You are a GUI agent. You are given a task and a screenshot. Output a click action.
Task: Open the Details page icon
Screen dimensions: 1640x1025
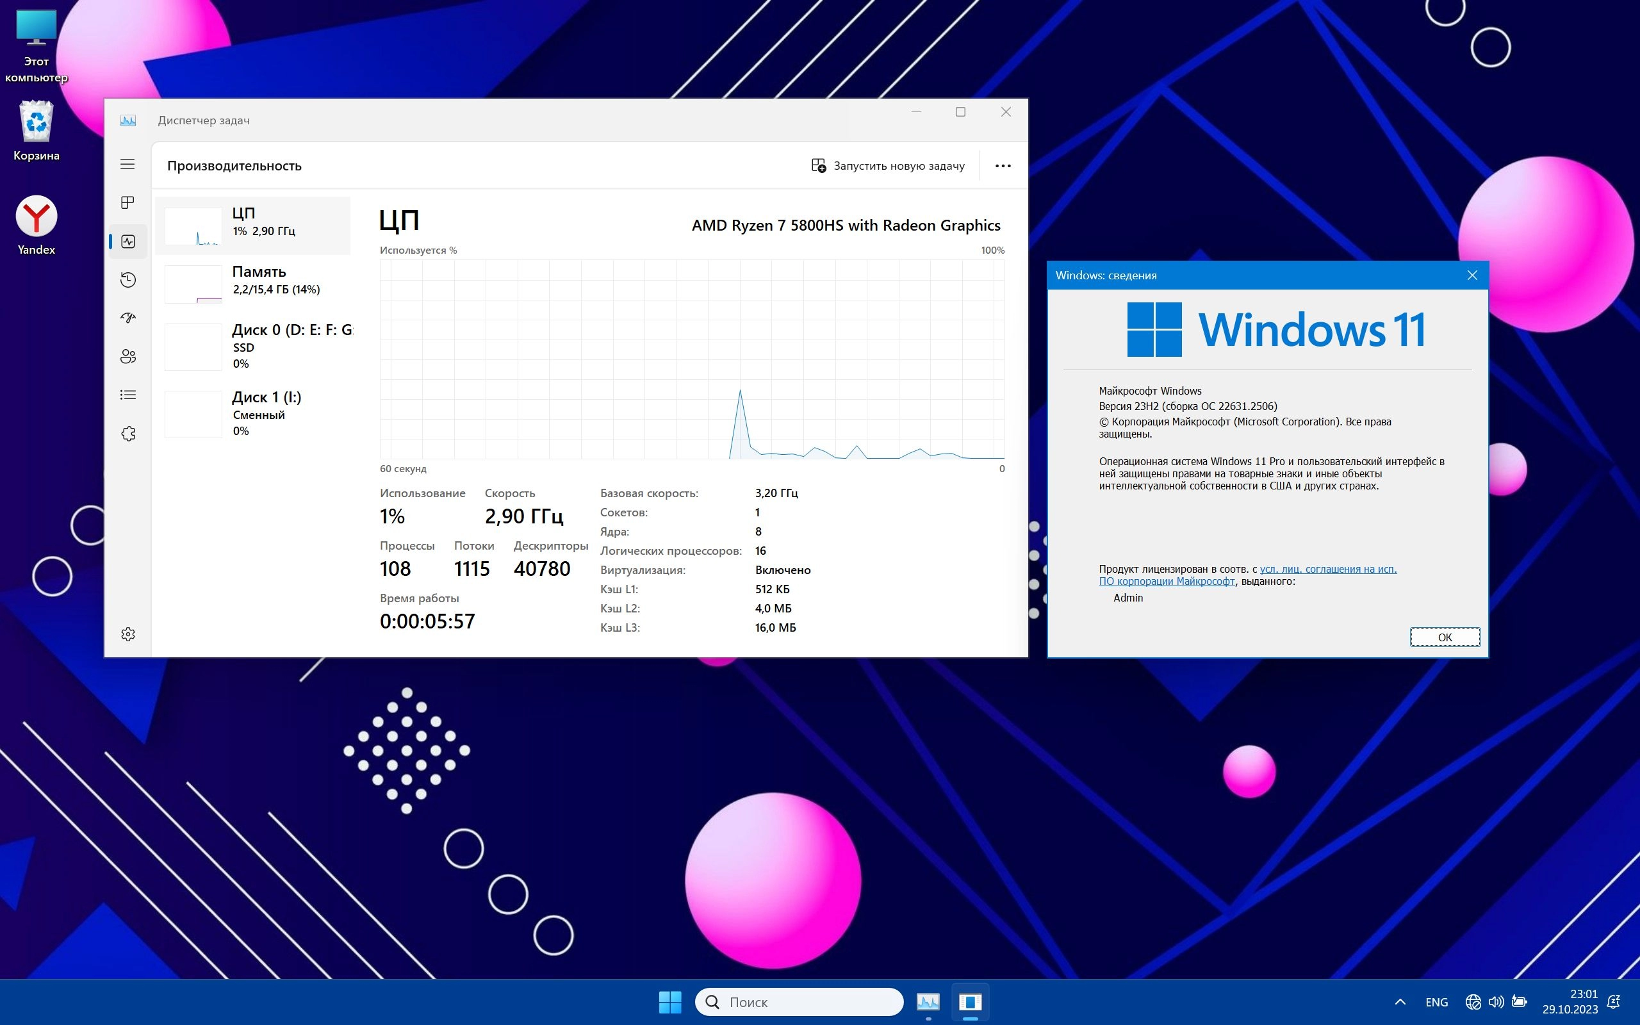[x=127, y=395]
